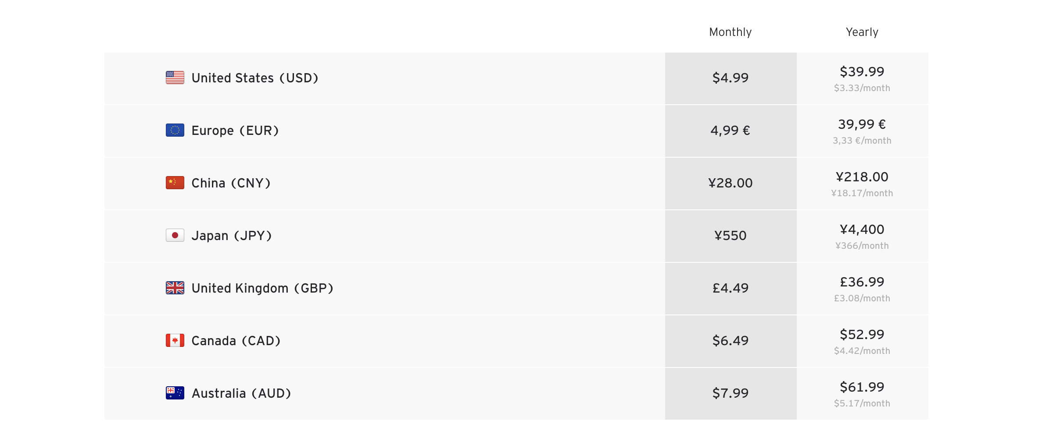Choose the $61.99 yearly Australia price
Viewport: 1053px width, 438px height.
point(862,387)
